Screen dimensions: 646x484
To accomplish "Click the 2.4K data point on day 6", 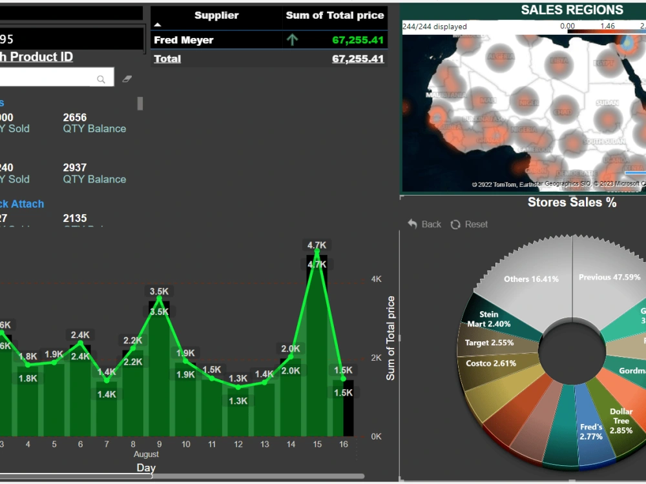I will [x=80, y=343].
